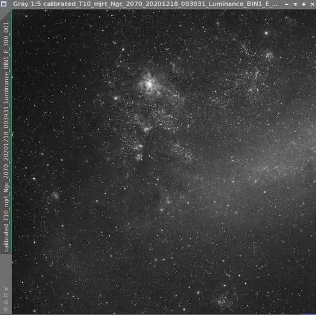Close the calibrated Luminance image window
Screen dimensions: 316x315
pyautogui.click(x=312, y=4)
